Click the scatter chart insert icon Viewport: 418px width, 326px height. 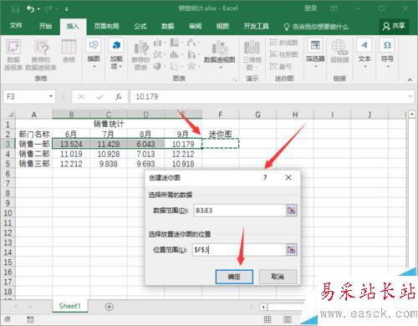pyautogui.click(x=176, y=66)
